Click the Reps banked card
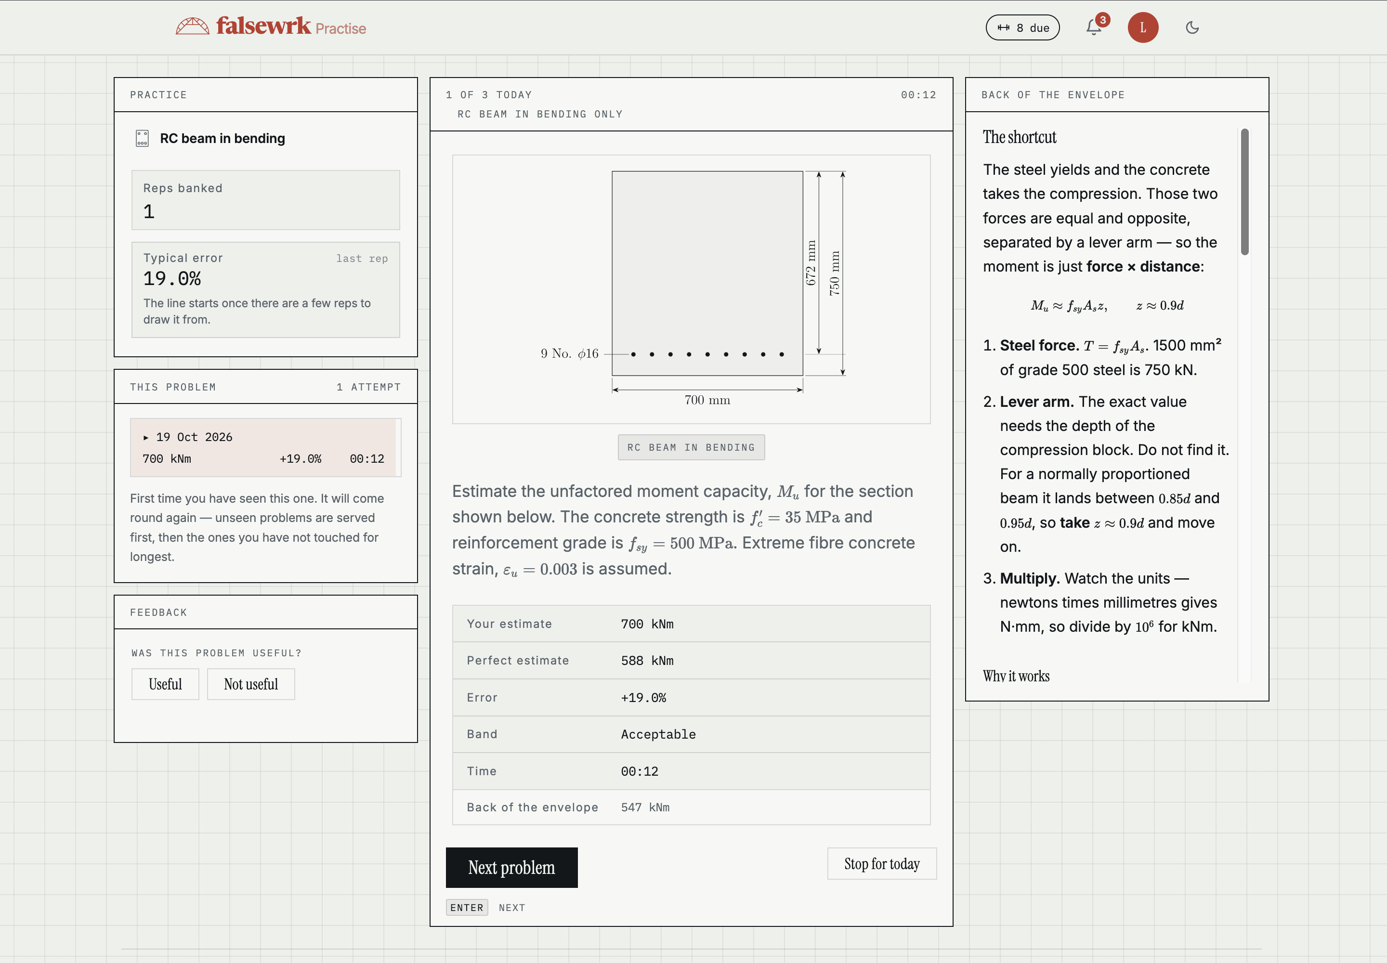The image size is (1387, 963). pos(265,200)
